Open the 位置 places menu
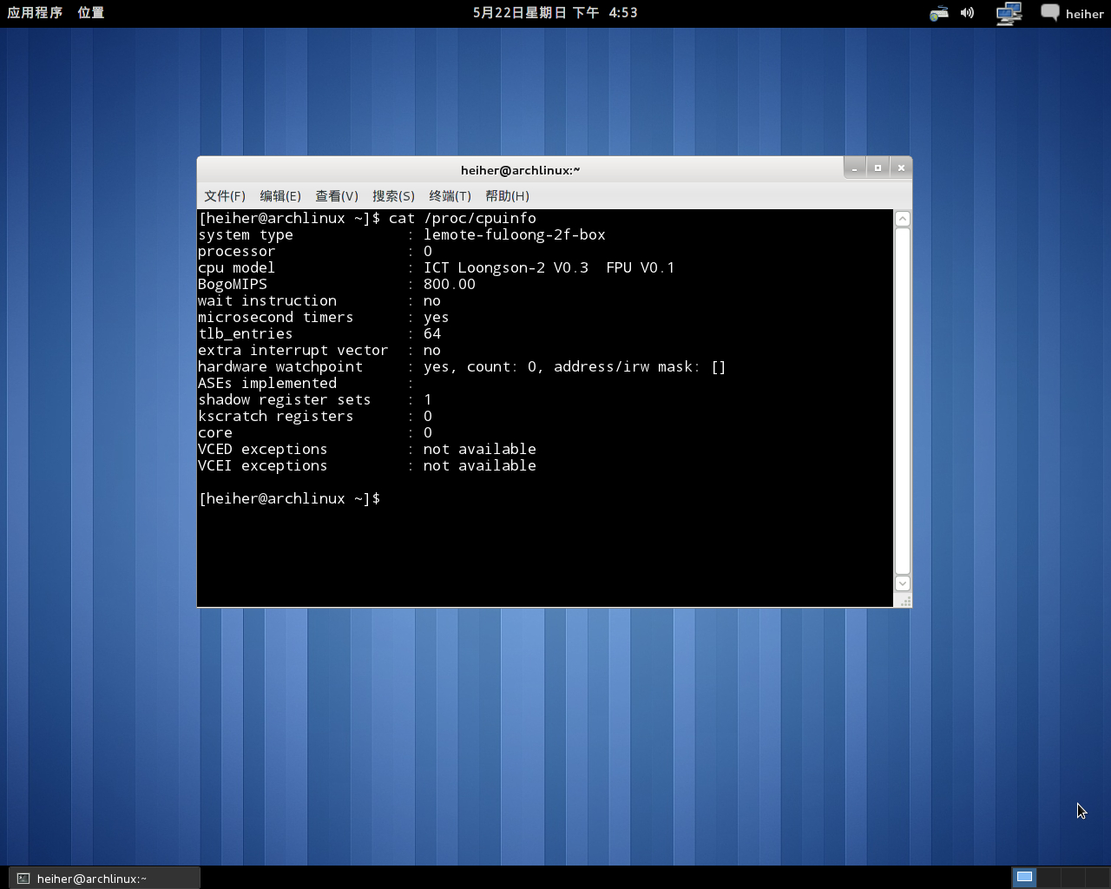1111x889 pixels. (90, 13)
